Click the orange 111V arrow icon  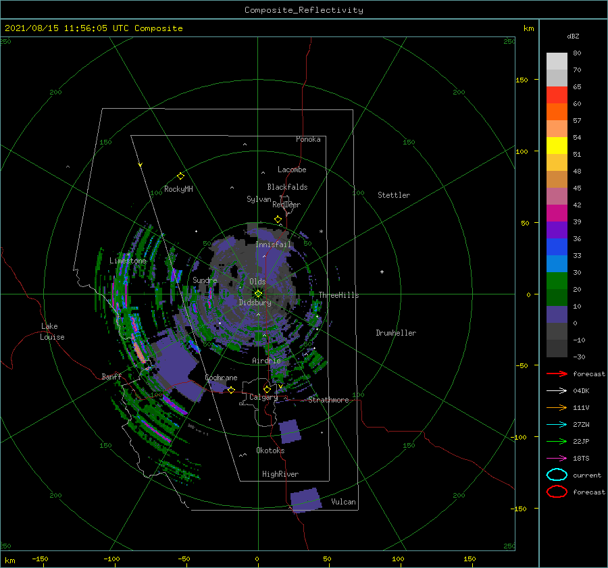pos(557,407)
